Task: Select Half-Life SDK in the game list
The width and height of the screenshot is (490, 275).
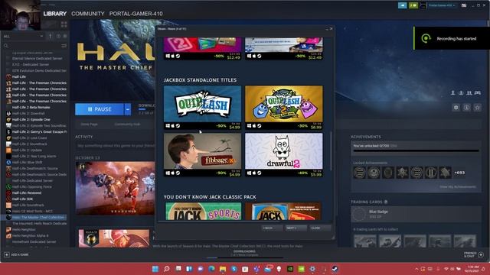Action: tap(22, 199)
